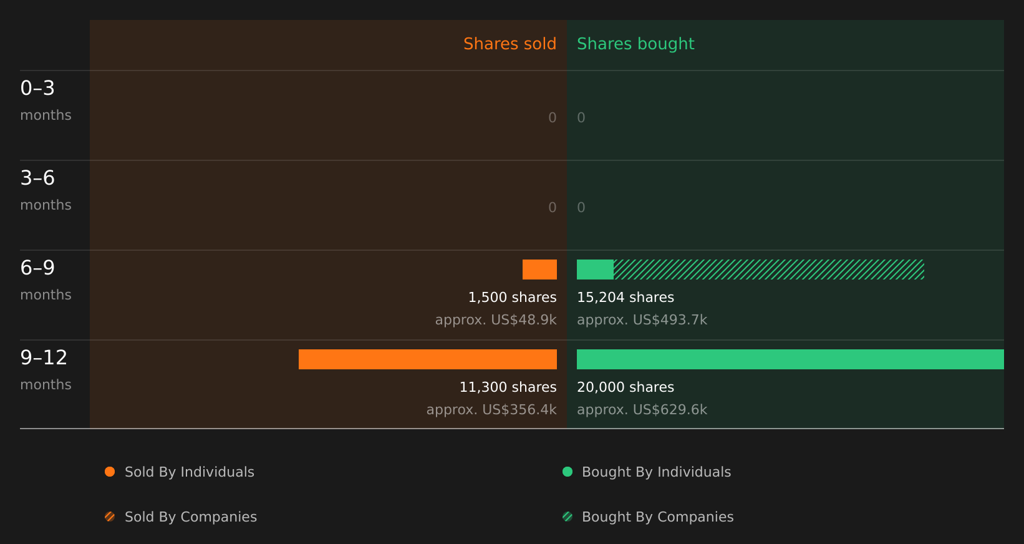Screen dimensions: 1024x544
Task: Click the 6–9 months row label
Action: coord(46,280)
